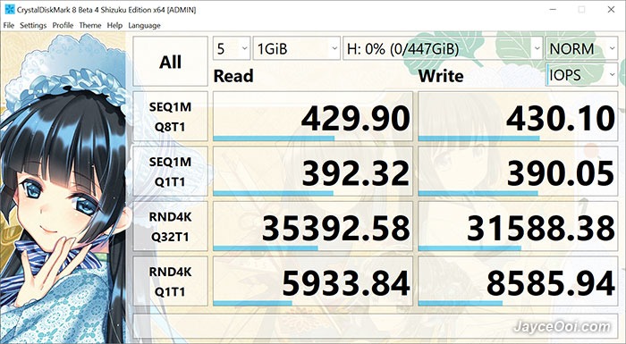Start the SEQ1M Q8T1 test
The width and height of the screenshot is (626, 344).
click(x=170, y=116)
